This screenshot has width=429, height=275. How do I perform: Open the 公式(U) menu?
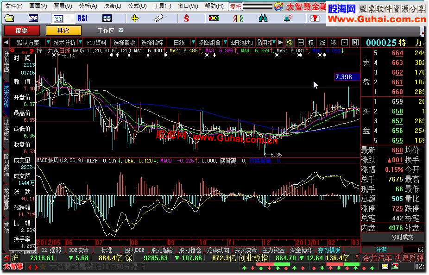click(137, 6)
